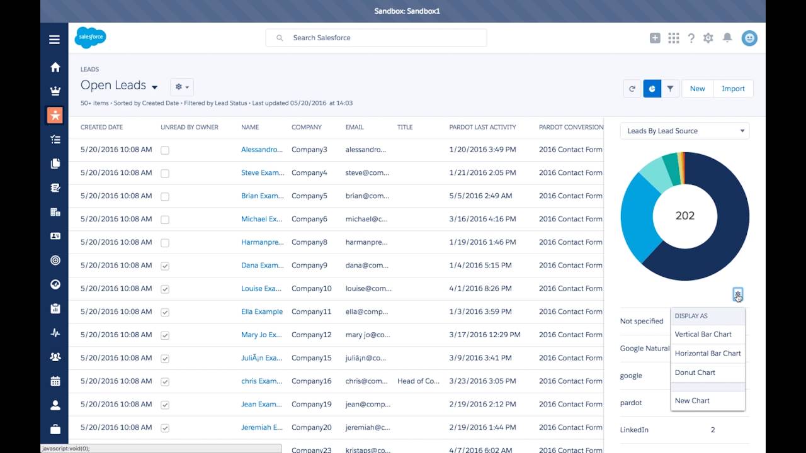Viewport: 806px width, 453px height.
Task: Open Alessandro lead link
Action: click(262, 150)
